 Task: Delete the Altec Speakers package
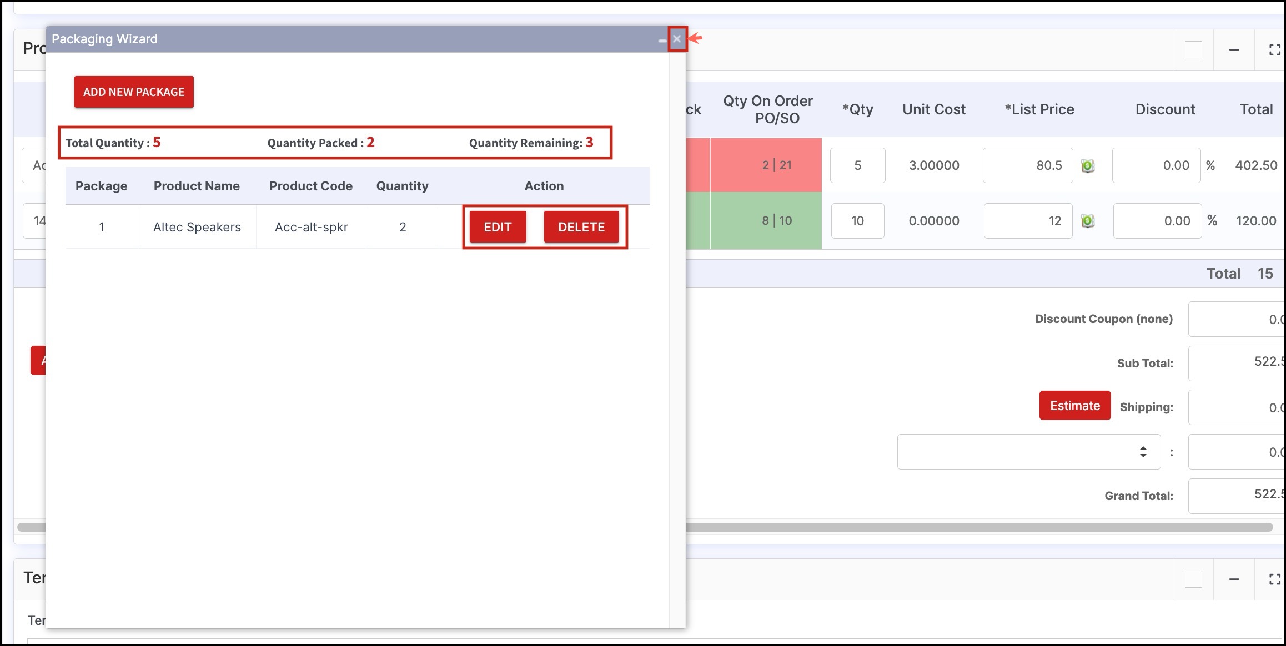point(581,227)
